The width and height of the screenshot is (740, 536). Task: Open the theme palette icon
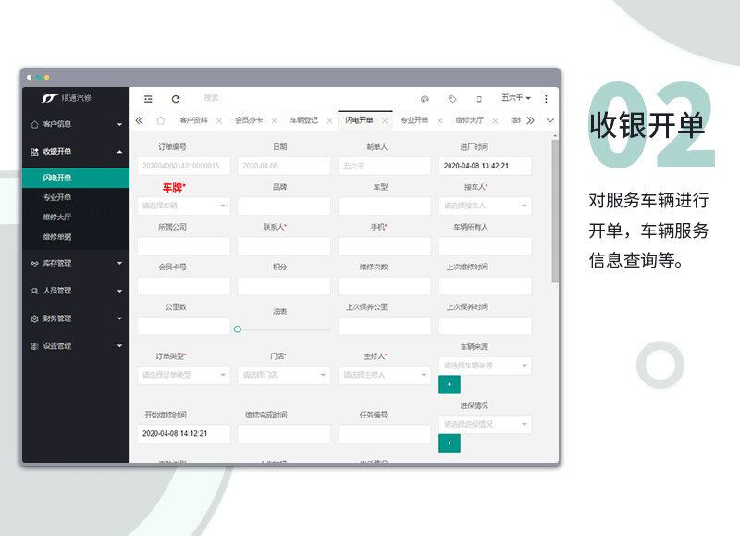tap(425, 98)
